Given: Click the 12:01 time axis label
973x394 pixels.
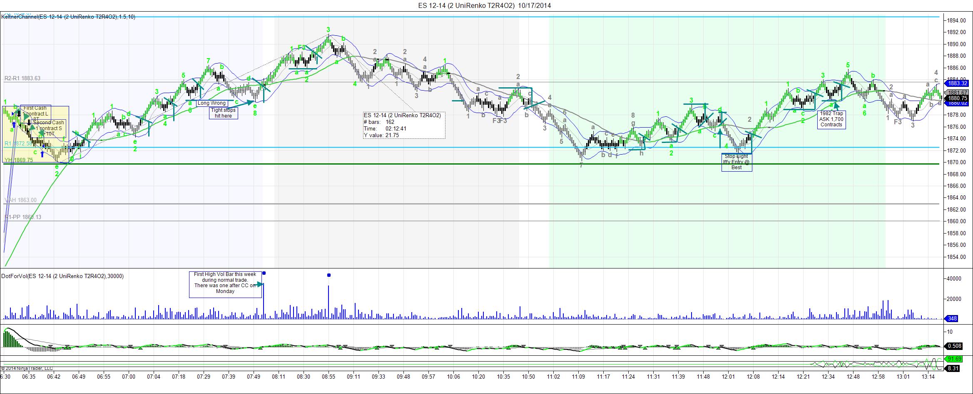Looking at the screenshot, I should point(728,377).
